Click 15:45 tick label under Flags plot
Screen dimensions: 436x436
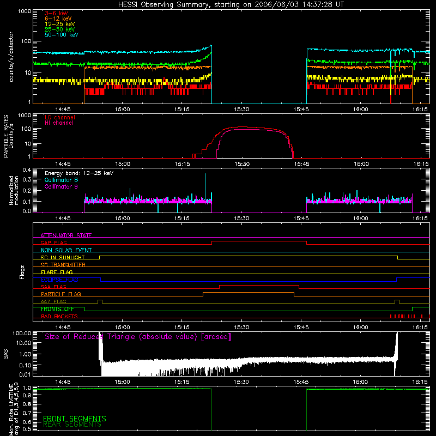[301, 328]
